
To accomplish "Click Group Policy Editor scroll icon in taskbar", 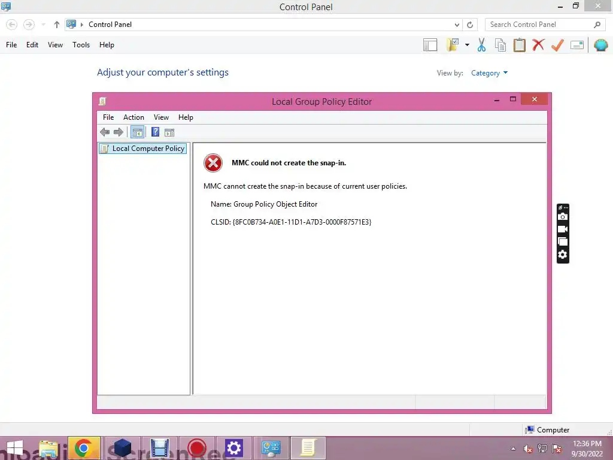I will 308,448.
